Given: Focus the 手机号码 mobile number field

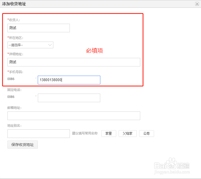Looking at the screenshot, I should tap(69, 80).
